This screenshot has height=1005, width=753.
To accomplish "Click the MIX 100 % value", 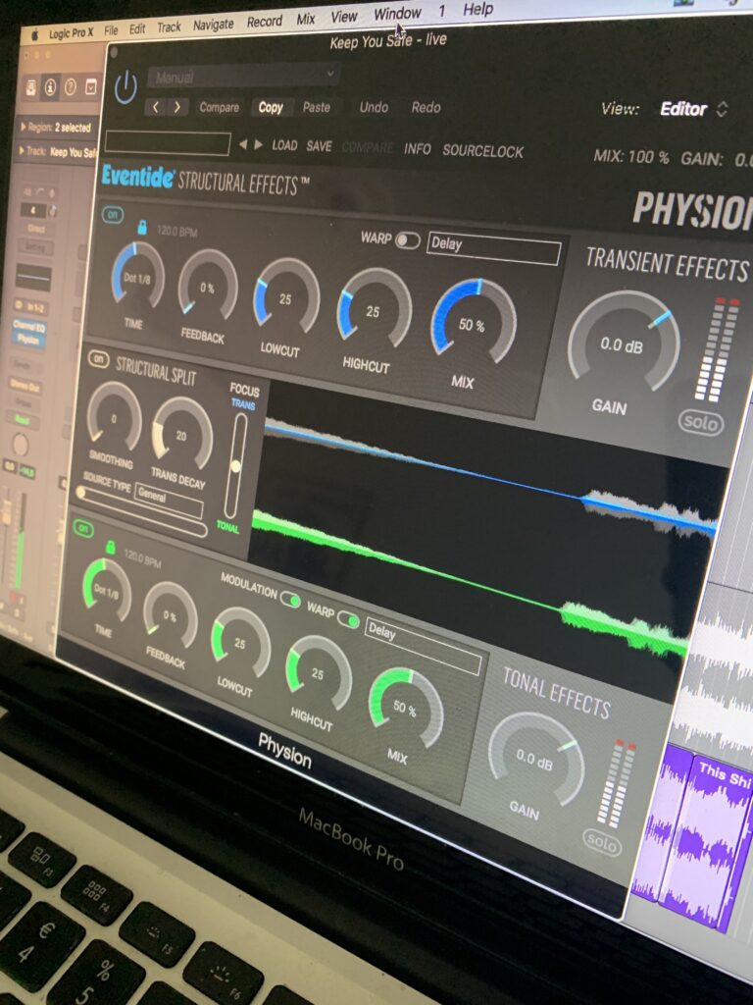I will [x=630, y=156].
